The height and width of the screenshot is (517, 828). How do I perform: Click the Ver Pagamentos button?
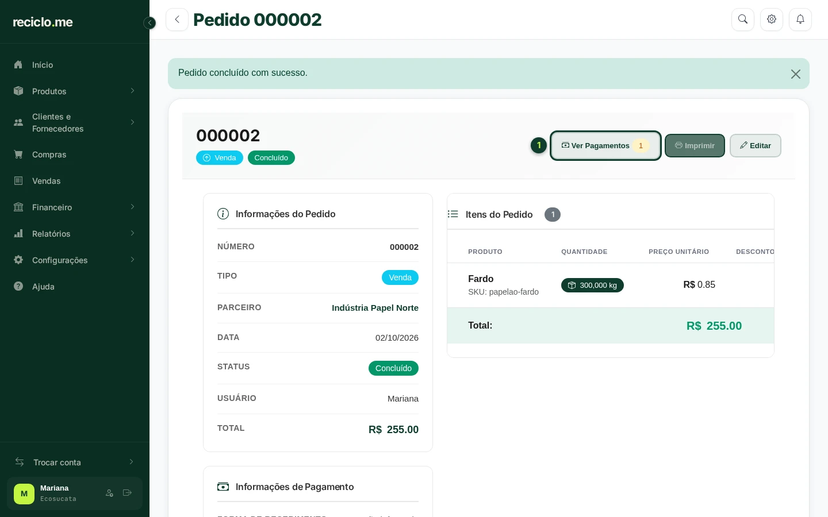click(x=605, y=146)
